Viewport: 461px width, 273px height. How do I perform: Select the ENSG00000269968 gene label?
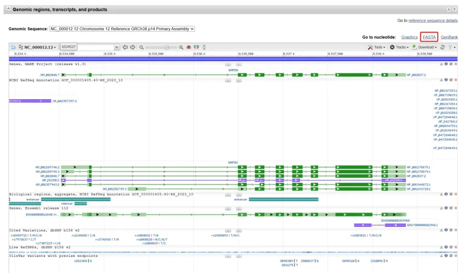coord(395,221)
